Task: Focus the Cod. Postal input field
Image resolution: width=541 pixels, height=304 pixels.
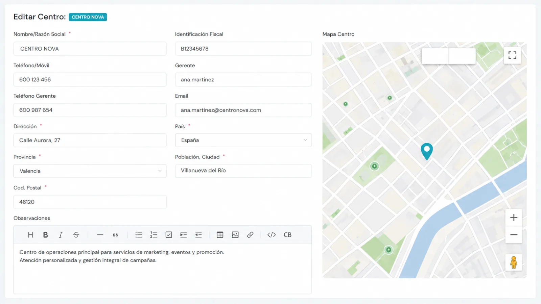Action: pos(90,202)
